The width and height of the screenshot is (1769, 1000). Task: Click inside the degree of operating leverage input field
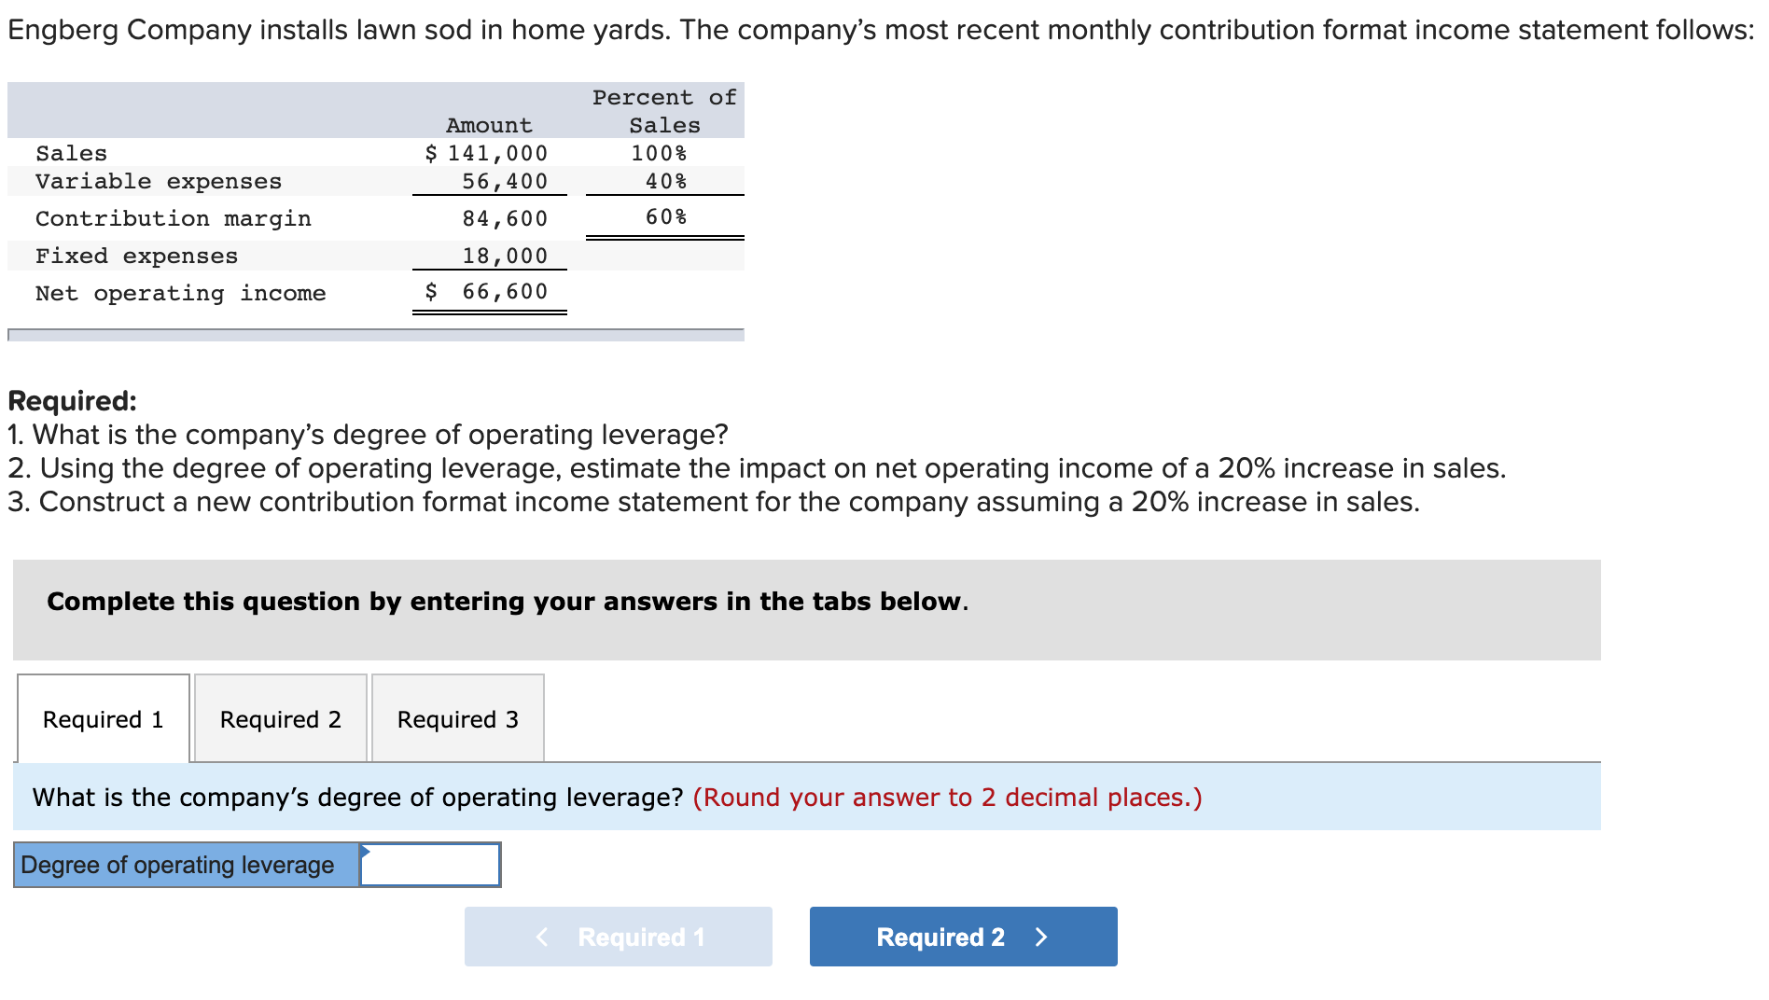431,864
